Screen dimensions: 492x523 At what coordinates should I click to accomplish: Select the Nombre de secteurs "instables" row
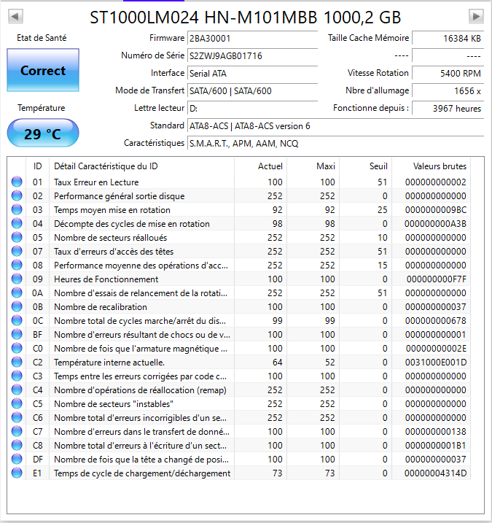tap(238, 403)
